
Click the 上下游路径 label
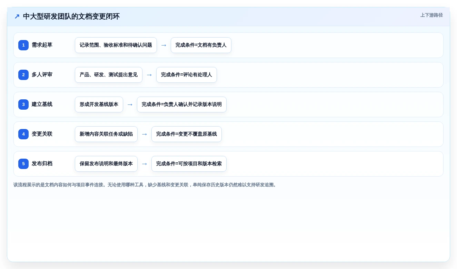(x=431, y=15)
